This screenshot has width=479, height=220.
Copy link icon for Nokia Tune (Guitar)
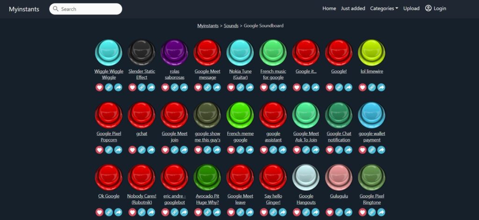pyautogui.click(x=240, y=87)
